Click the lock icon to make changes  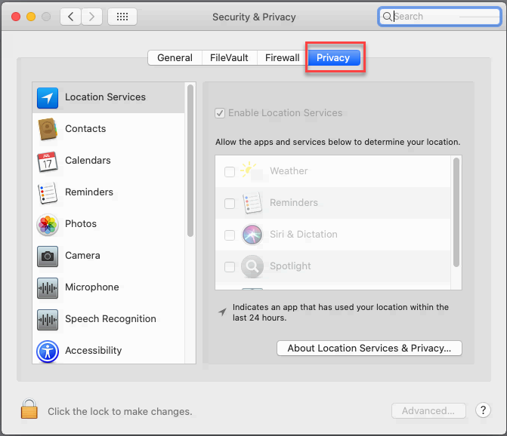pyautogui.click(x=29, y=410)
